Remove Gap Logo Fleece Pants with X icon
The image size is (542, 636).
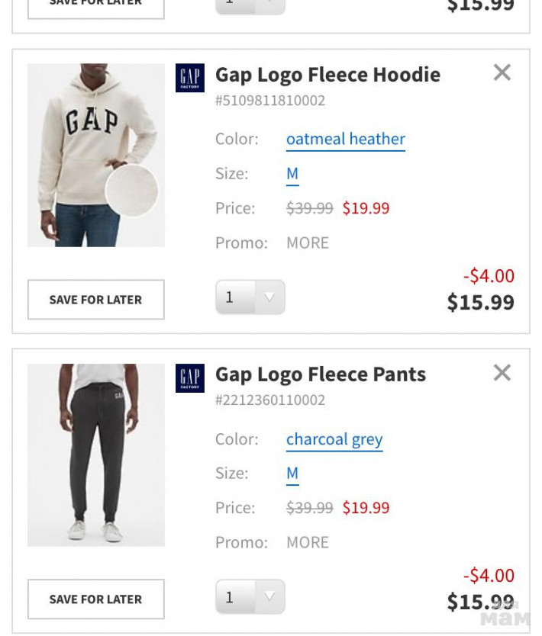click(502, 373)
